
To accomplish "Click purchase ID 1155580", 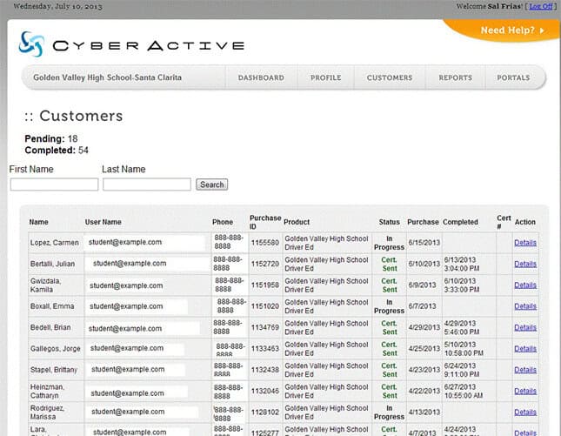I will click(x=264, y=243).
